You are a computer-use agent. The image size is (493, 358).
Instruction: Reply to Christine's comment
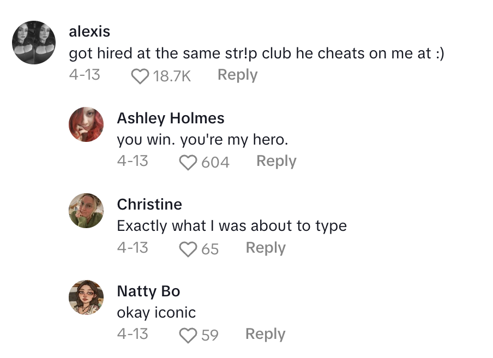266,248
